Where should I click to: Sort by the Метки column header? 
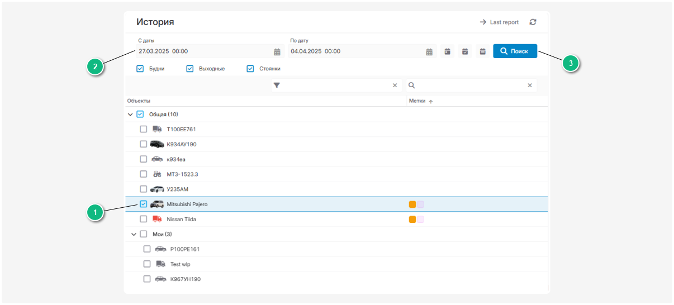click(x=417, y=101)
